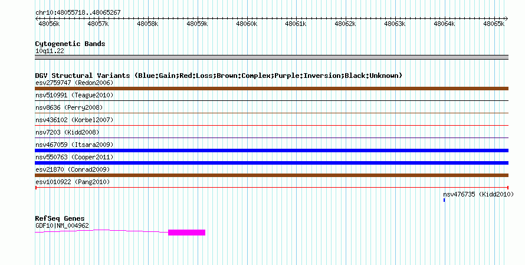This screenshot has width=525, height=265.
Task: Click the esv2759747 (Redon2006) variant label
Action: tap(74, 83)
